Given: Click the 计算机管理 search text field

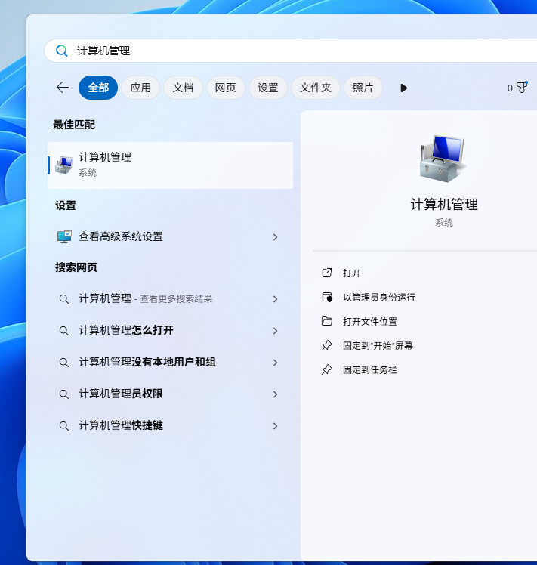Looking at the screenshot, I should (x=291, y=51).
